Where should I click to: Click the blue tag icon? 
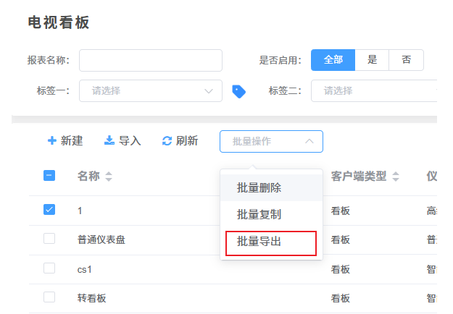[x=238, y=91]
